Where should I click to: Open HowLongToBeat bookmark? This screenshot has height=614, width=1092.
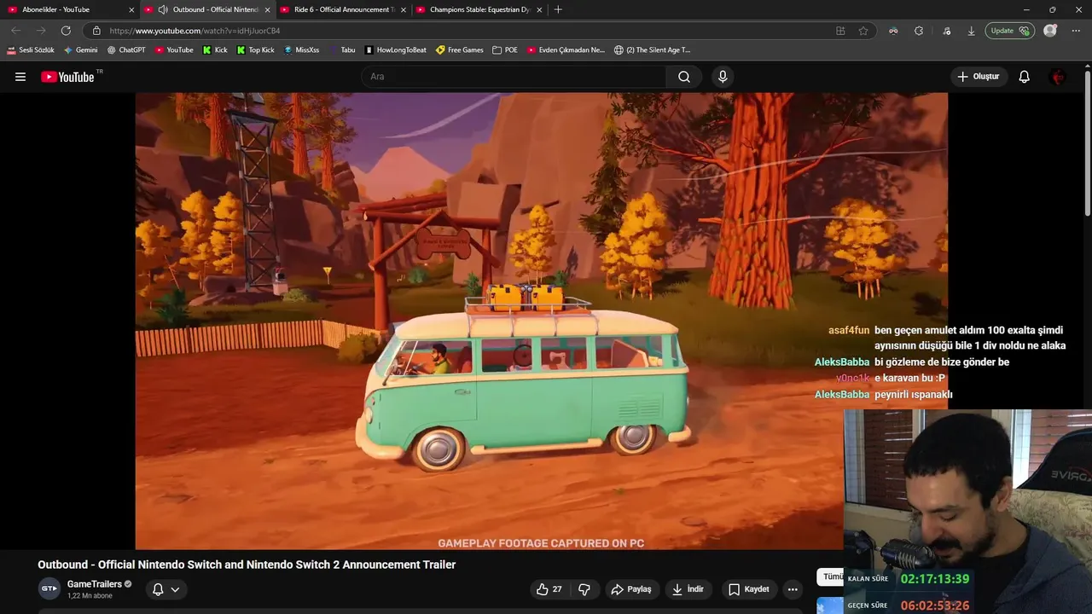click(396, 50)
